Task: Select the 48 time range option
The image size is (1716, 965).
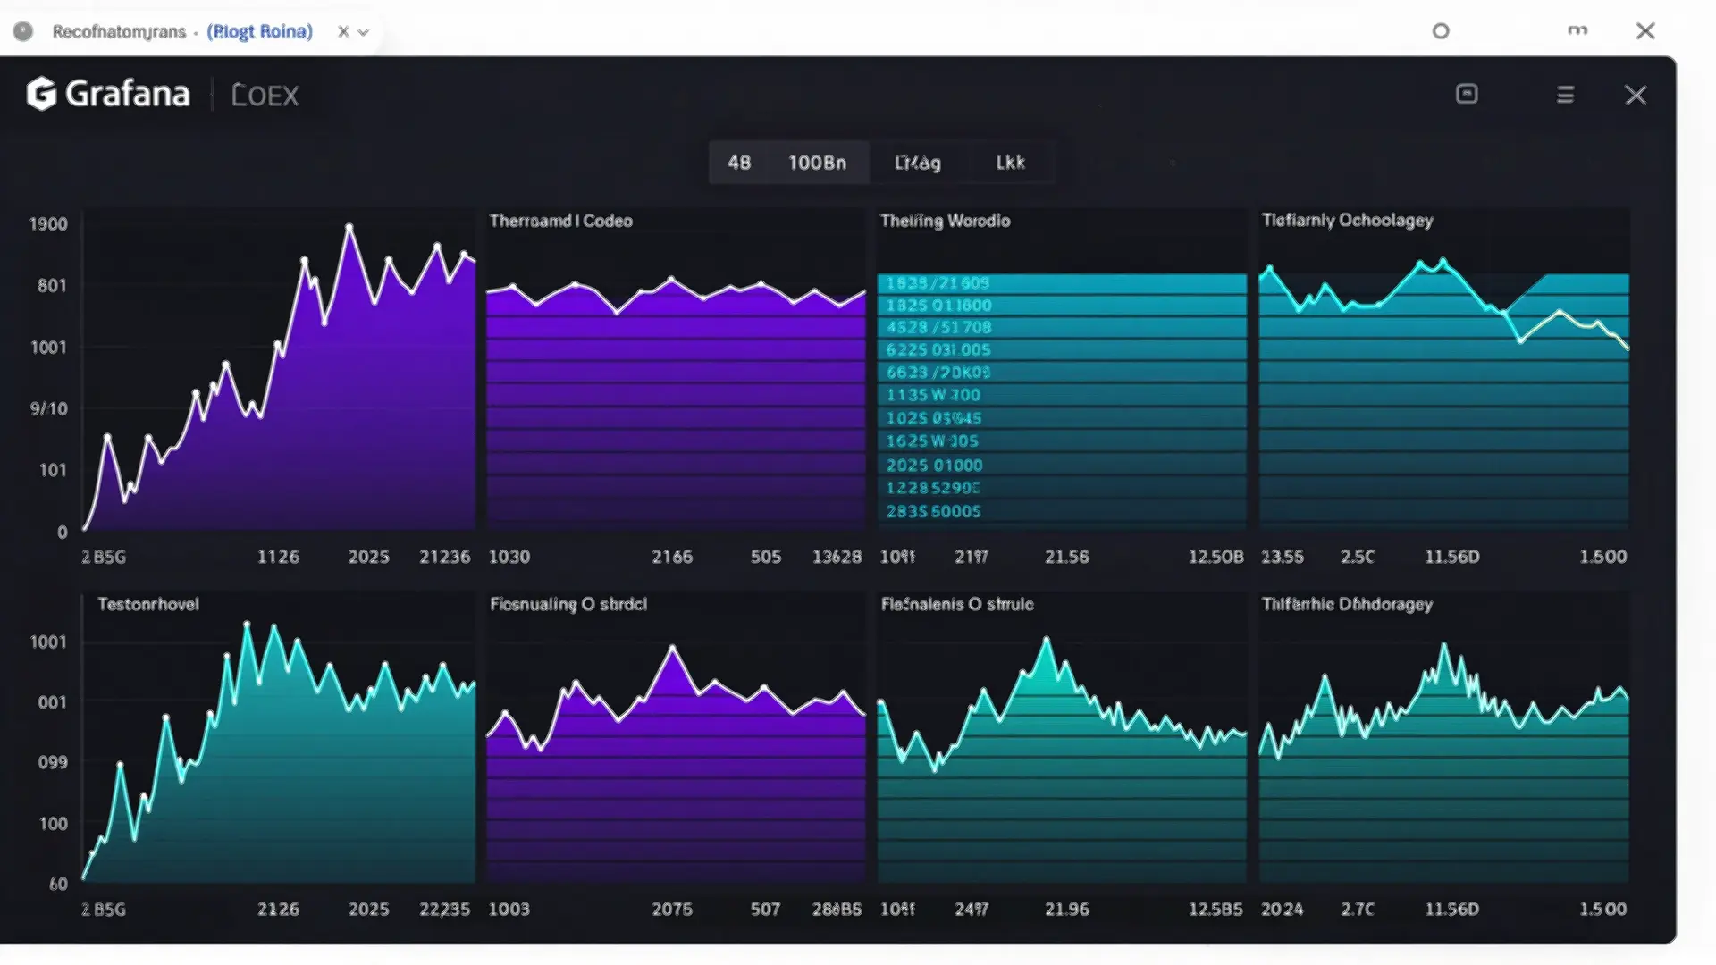Action: (x=738, y=163)
